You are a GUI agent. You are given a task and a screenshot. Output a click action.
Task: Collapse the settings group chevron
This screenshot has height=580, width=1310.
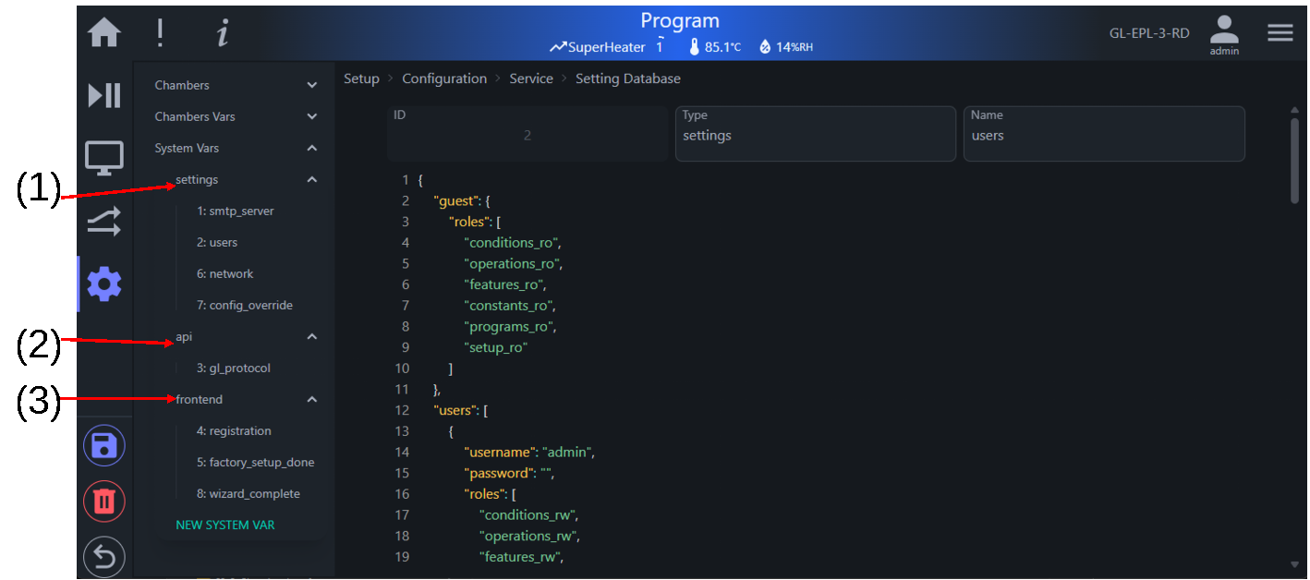312,179
